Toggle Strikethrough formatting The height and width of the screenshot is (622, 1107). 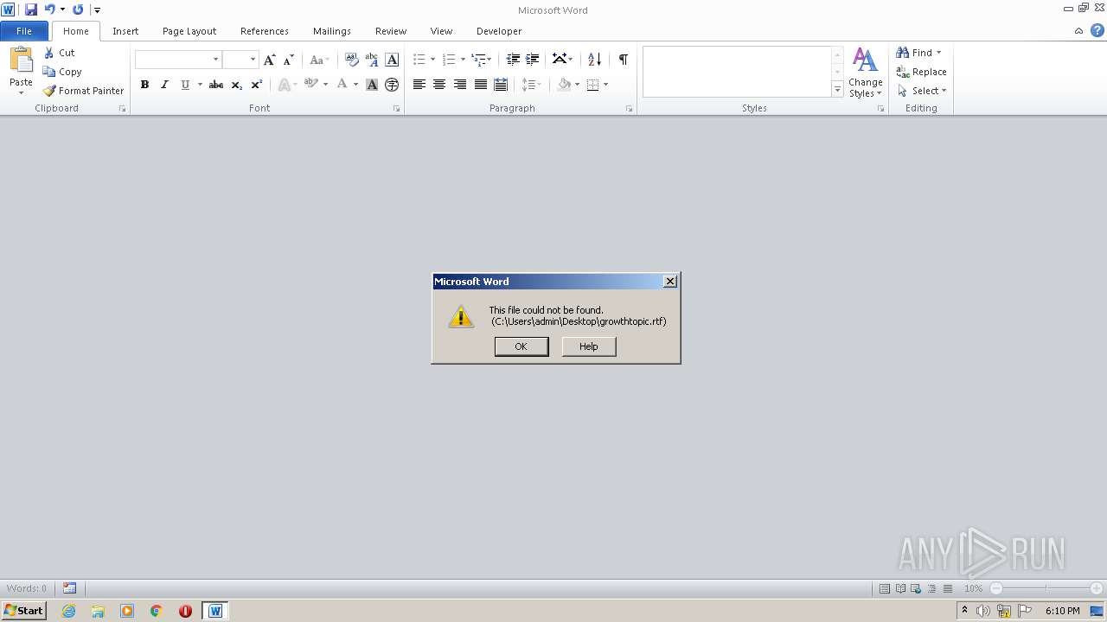tap(216, 85)
